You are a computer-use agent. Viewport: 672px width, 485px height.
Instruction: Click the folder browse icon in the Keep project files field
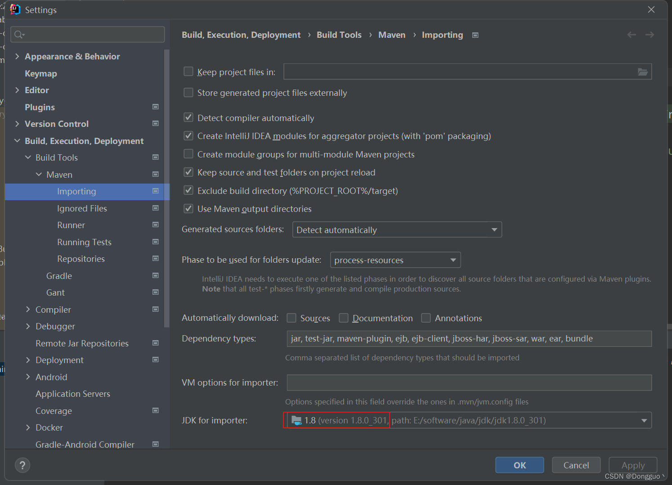point(643,72)
